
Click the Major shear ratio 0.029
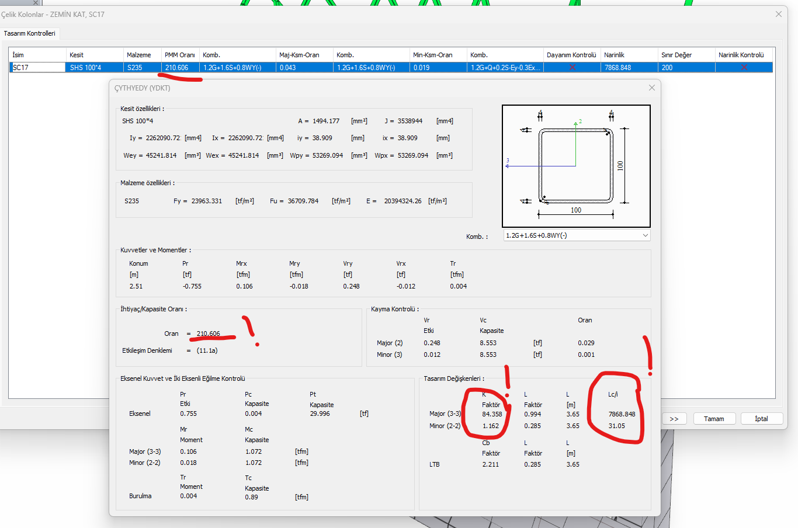(586, 343)
